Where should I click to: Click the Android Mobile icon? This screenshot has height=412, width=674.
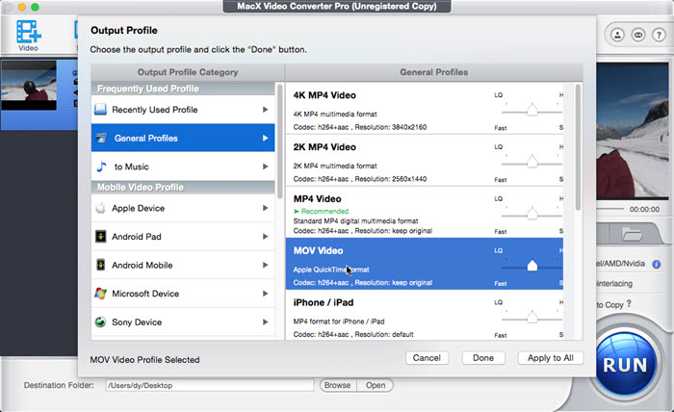tap(100, 265)
